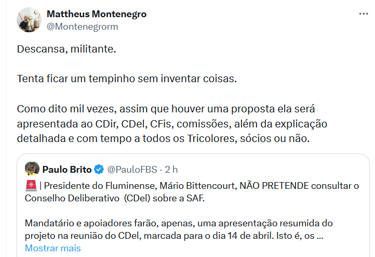The width and height of the screenshot is (375, 257).
Task: Click the 'Como dito mil vezes' paragraph
Action: tap(172, 124)
